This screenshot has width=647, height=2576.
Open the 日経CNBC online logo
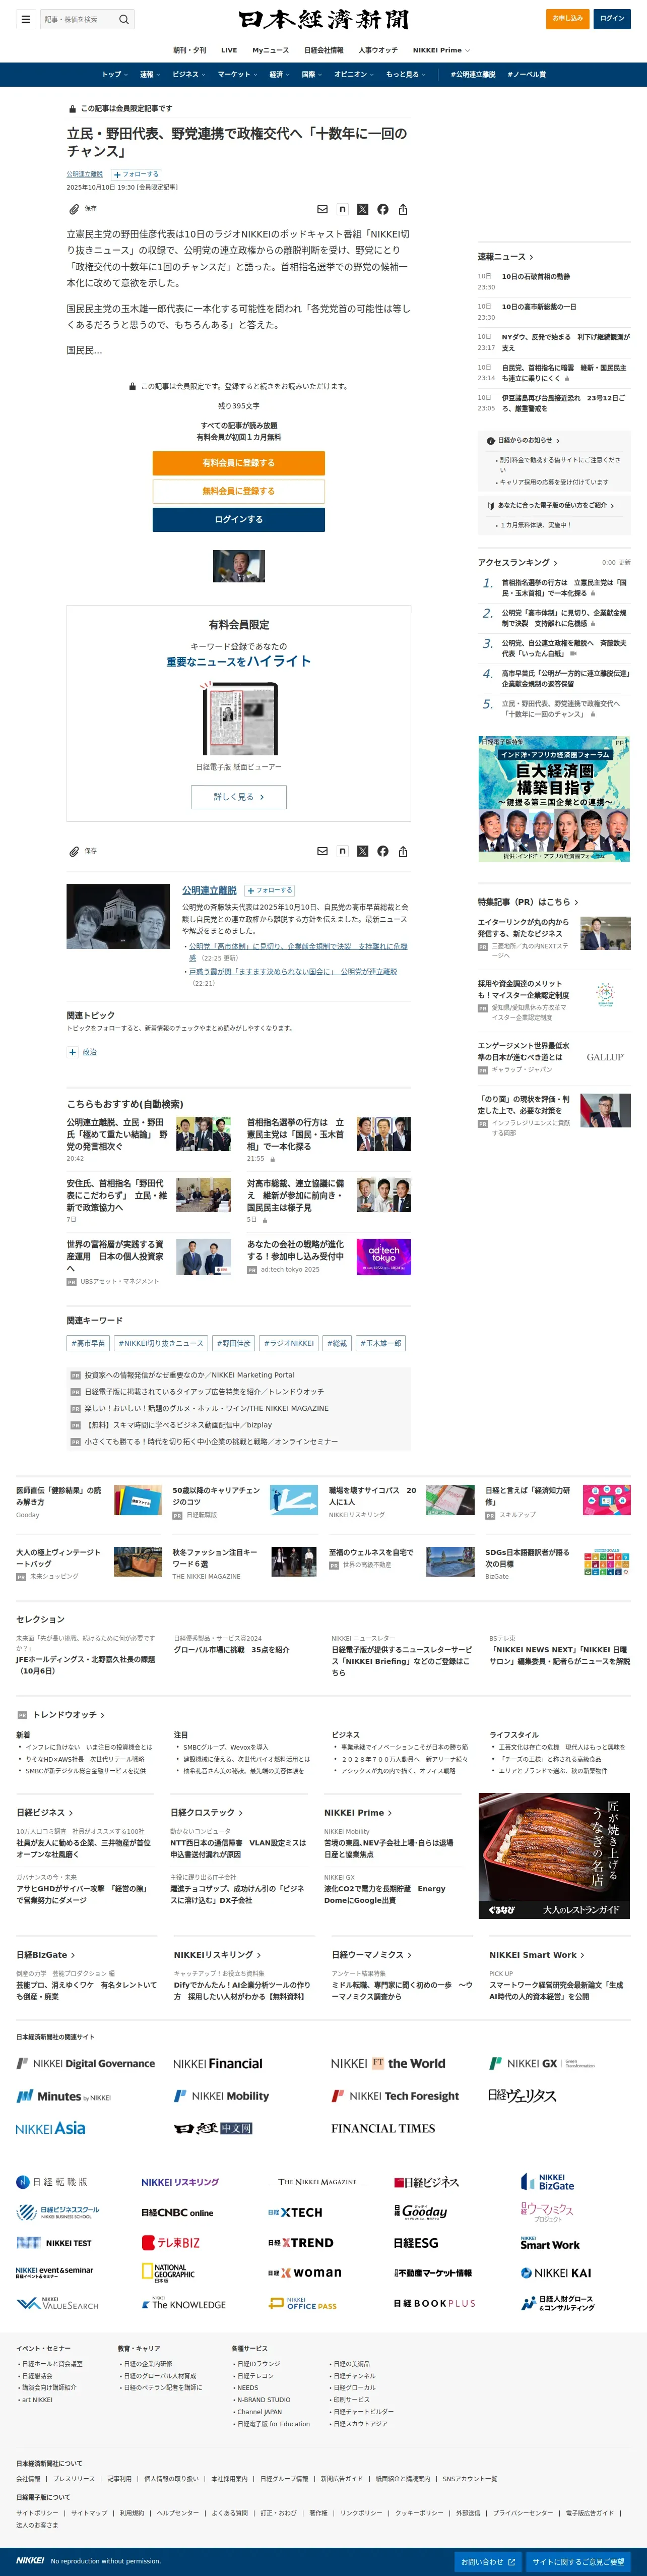click(177, 2212)
